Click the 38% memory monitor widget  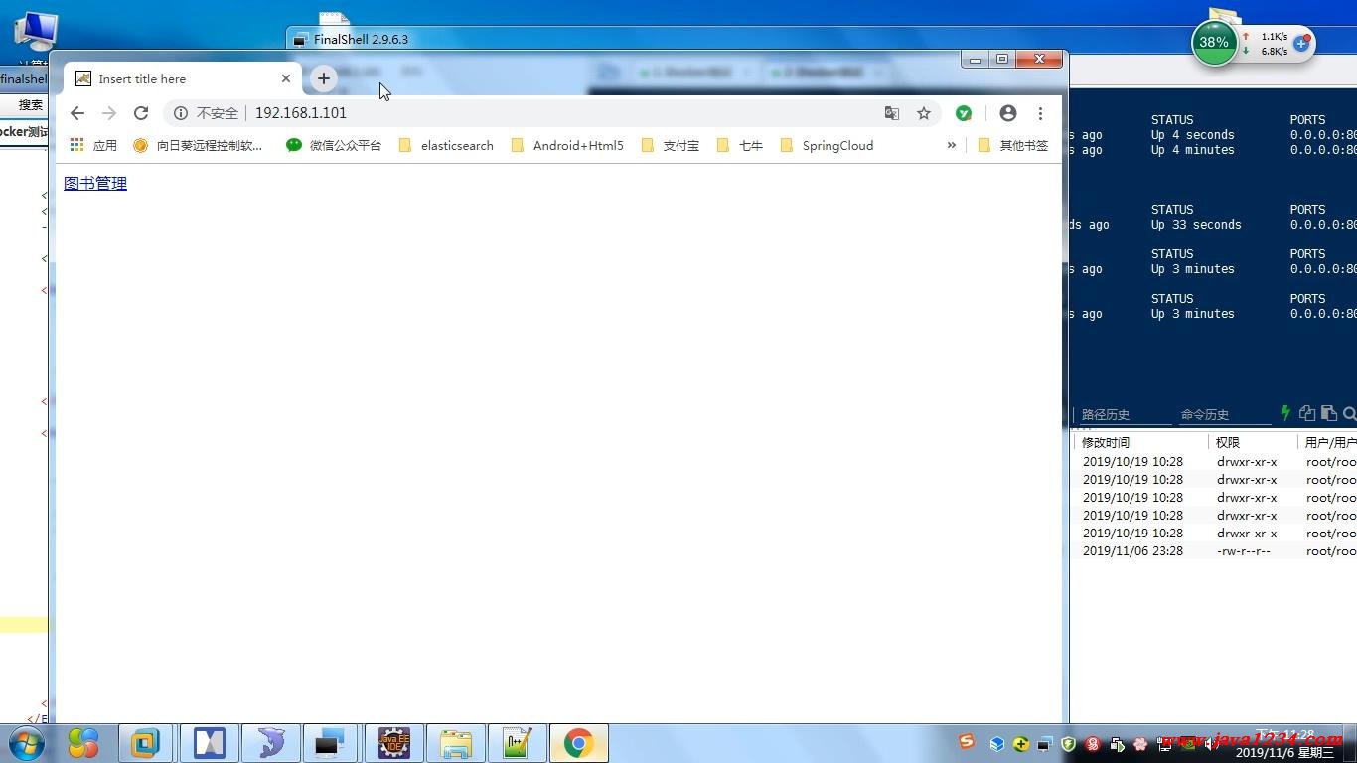tap(1214, 43)
